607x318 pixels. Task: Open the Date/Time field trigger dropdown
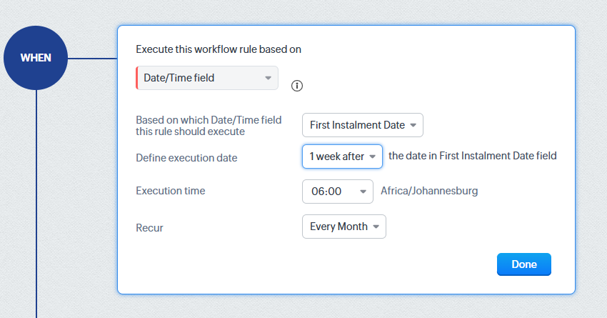pos(207,78)
